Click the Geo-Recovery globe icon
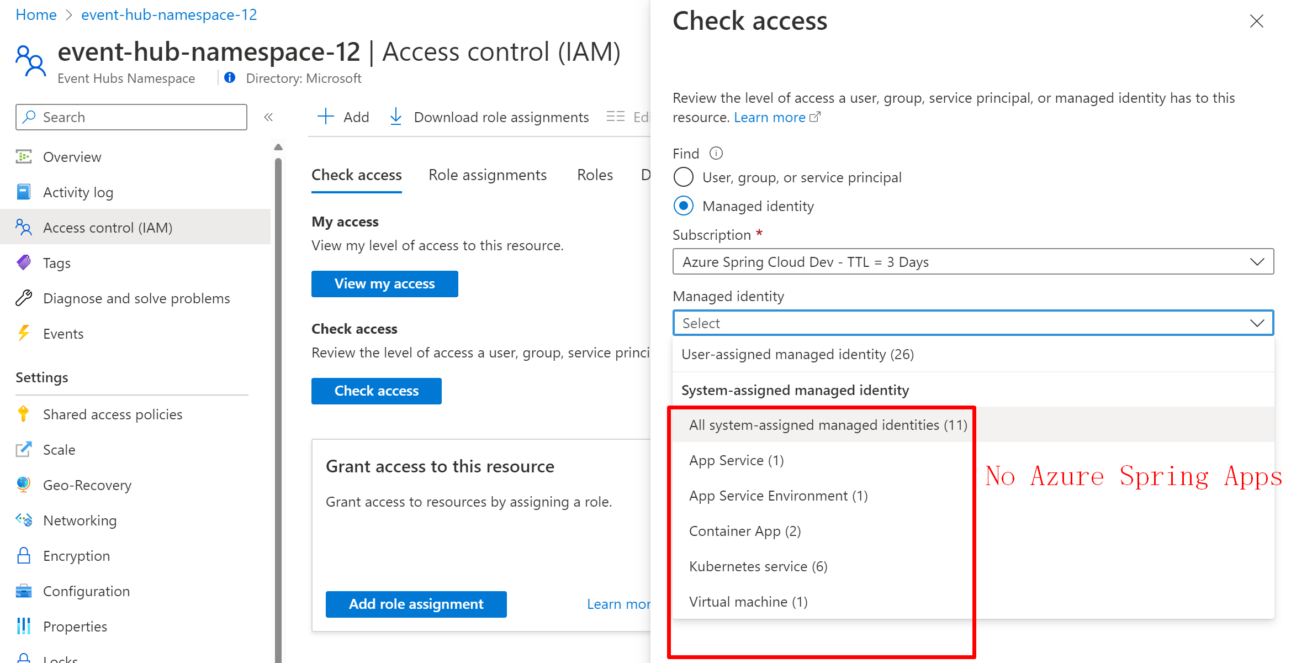Viewport: 1291px width, 663px height. pyautogui.click(x=24, y=485)
